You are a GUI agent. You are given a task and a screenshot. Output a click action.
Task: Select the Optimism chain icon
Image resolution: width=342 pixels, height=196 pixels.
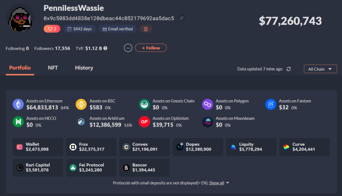tap(144, 122)
